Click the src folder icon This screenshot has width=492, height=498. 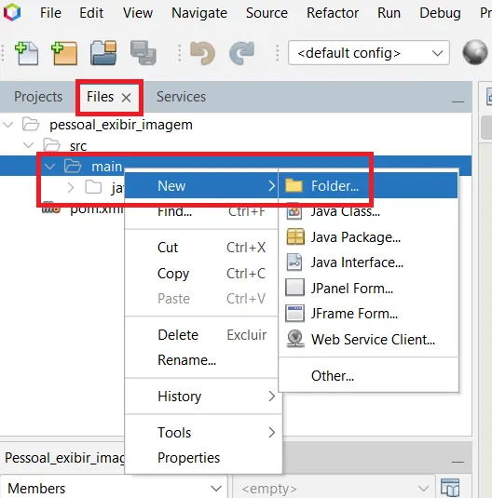tap(52, 145)
